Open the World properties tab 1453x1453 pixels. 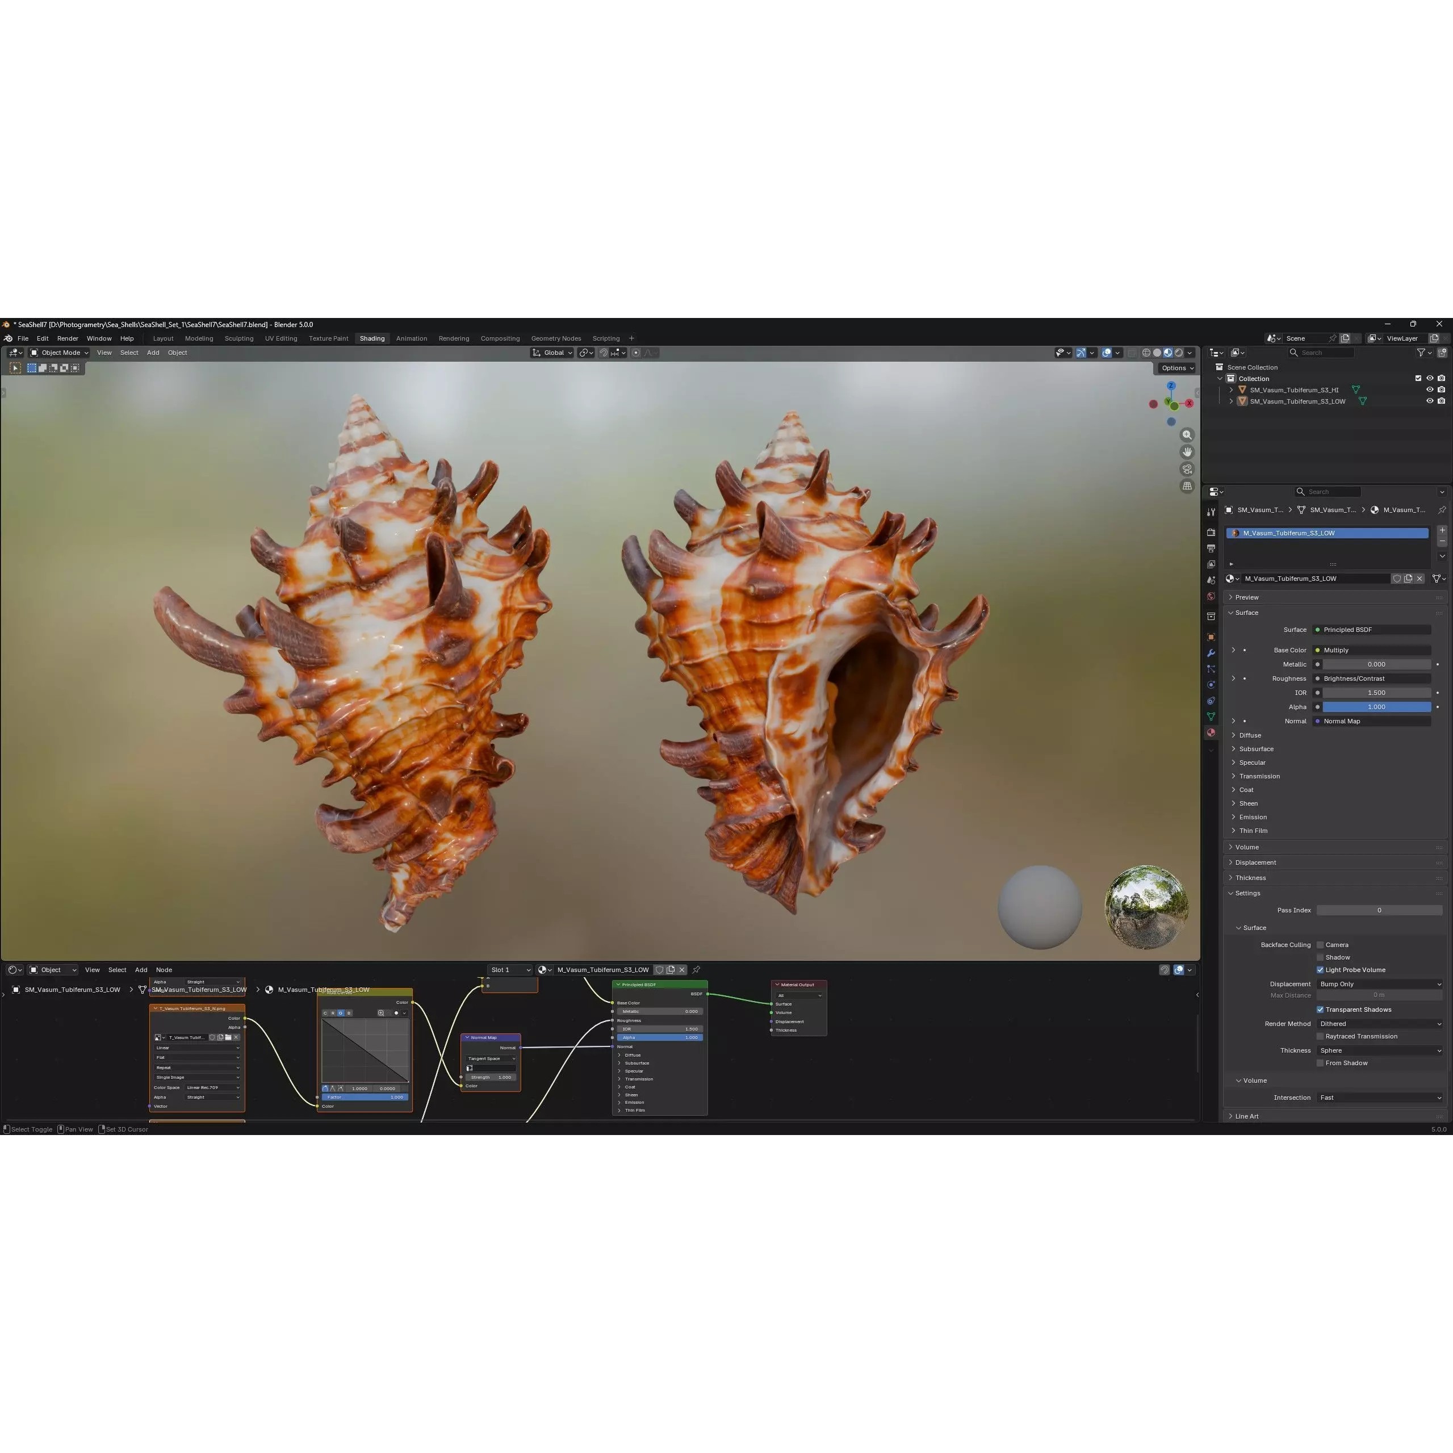coord(1211,596)
